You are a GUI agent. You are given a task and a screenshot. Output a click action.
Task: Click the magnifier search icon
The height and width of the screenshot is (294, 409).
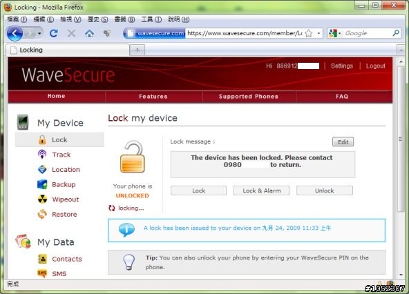(x=396, y=33)
